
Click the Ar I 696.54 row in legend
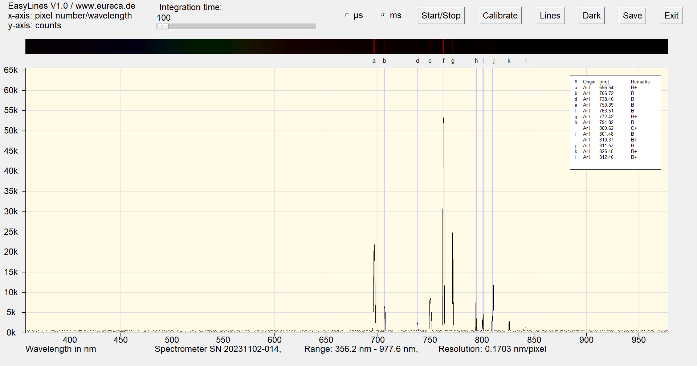(606, 88)
